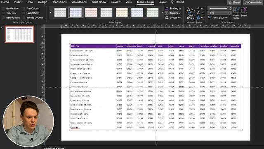Toggle the Header Row checkbox
The image size is (264, 149).
(x=4, y=8)
